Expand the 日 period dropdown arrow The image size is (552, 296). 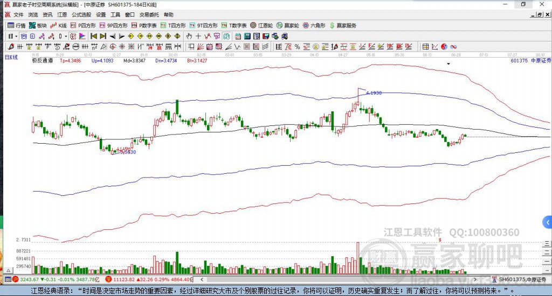17,36
